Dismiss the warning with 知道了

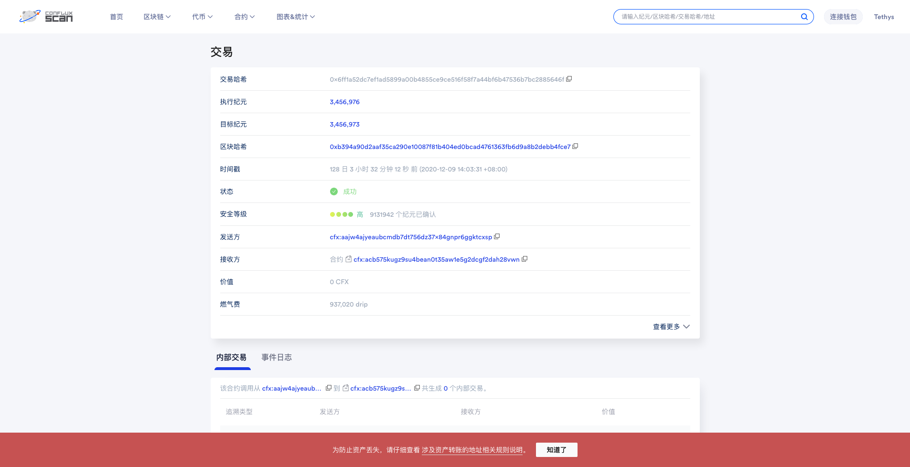pyautogui.click(x=556, y=450)
